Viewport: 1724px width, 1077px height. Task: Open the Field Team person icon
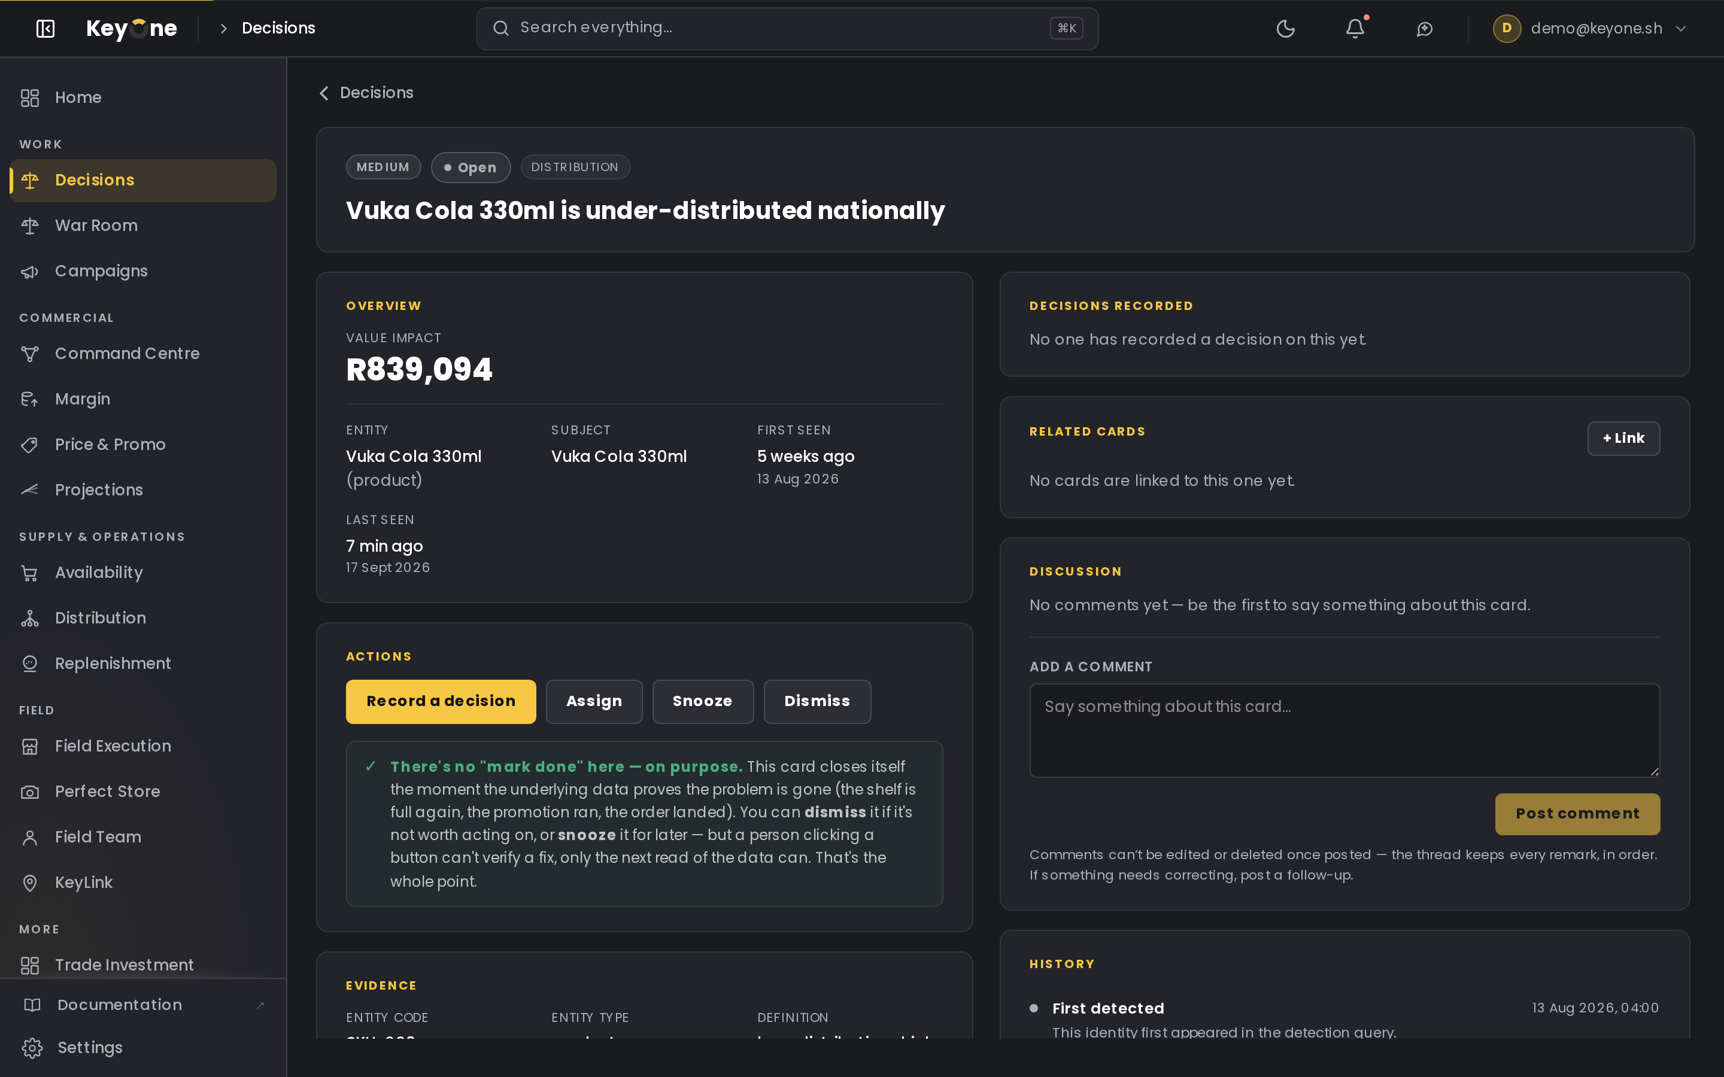(30, 838)
